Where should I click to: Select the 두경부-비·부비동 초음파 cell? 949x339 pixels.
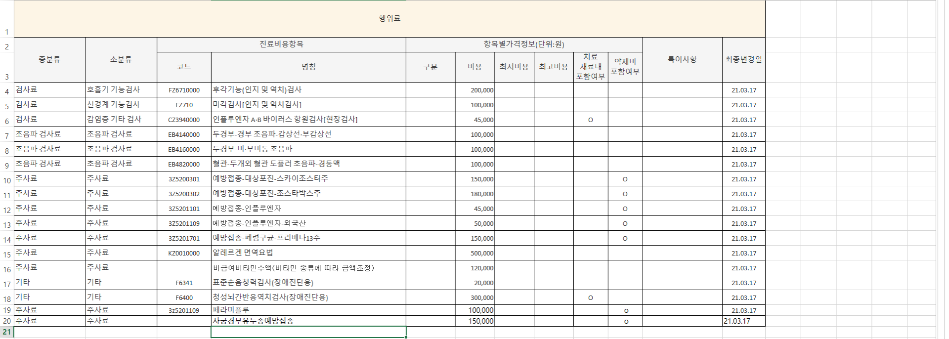pyautogui.click(x=308, y=149)
